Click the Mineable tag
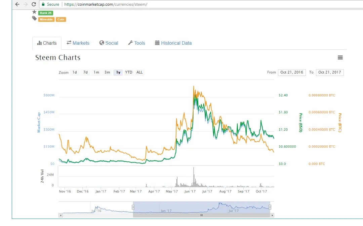 pos(46,19)
